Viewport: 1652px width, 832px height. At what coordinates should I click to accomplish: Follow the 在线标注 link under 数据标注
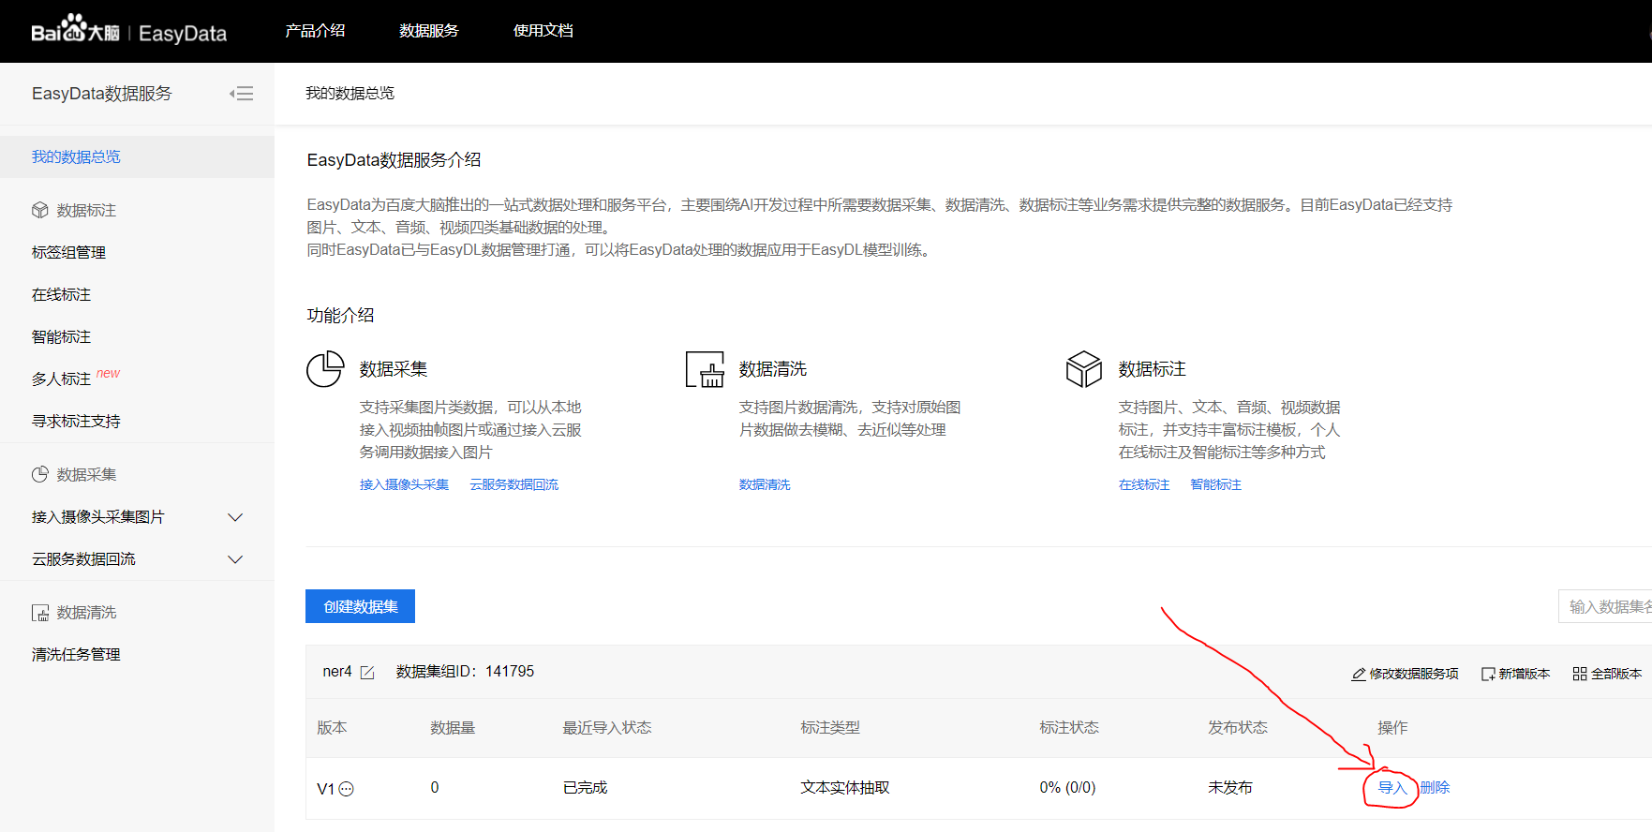point(1144,484)
